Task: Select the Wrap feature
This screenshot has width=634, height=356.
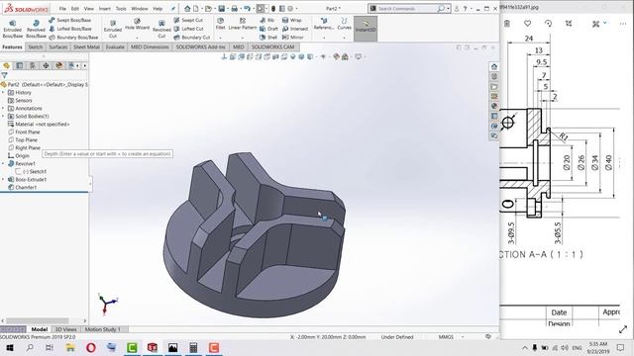Action: [x=291, y=20]
